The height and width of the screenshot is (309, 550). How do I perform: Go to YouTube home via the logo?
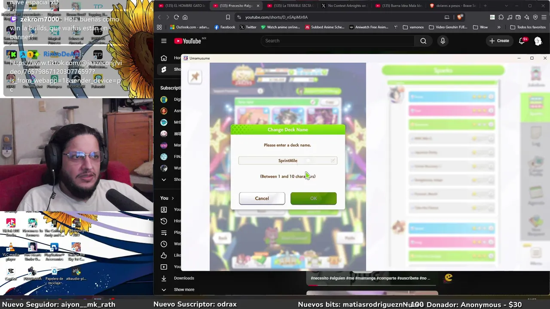[x=188, y=41]
